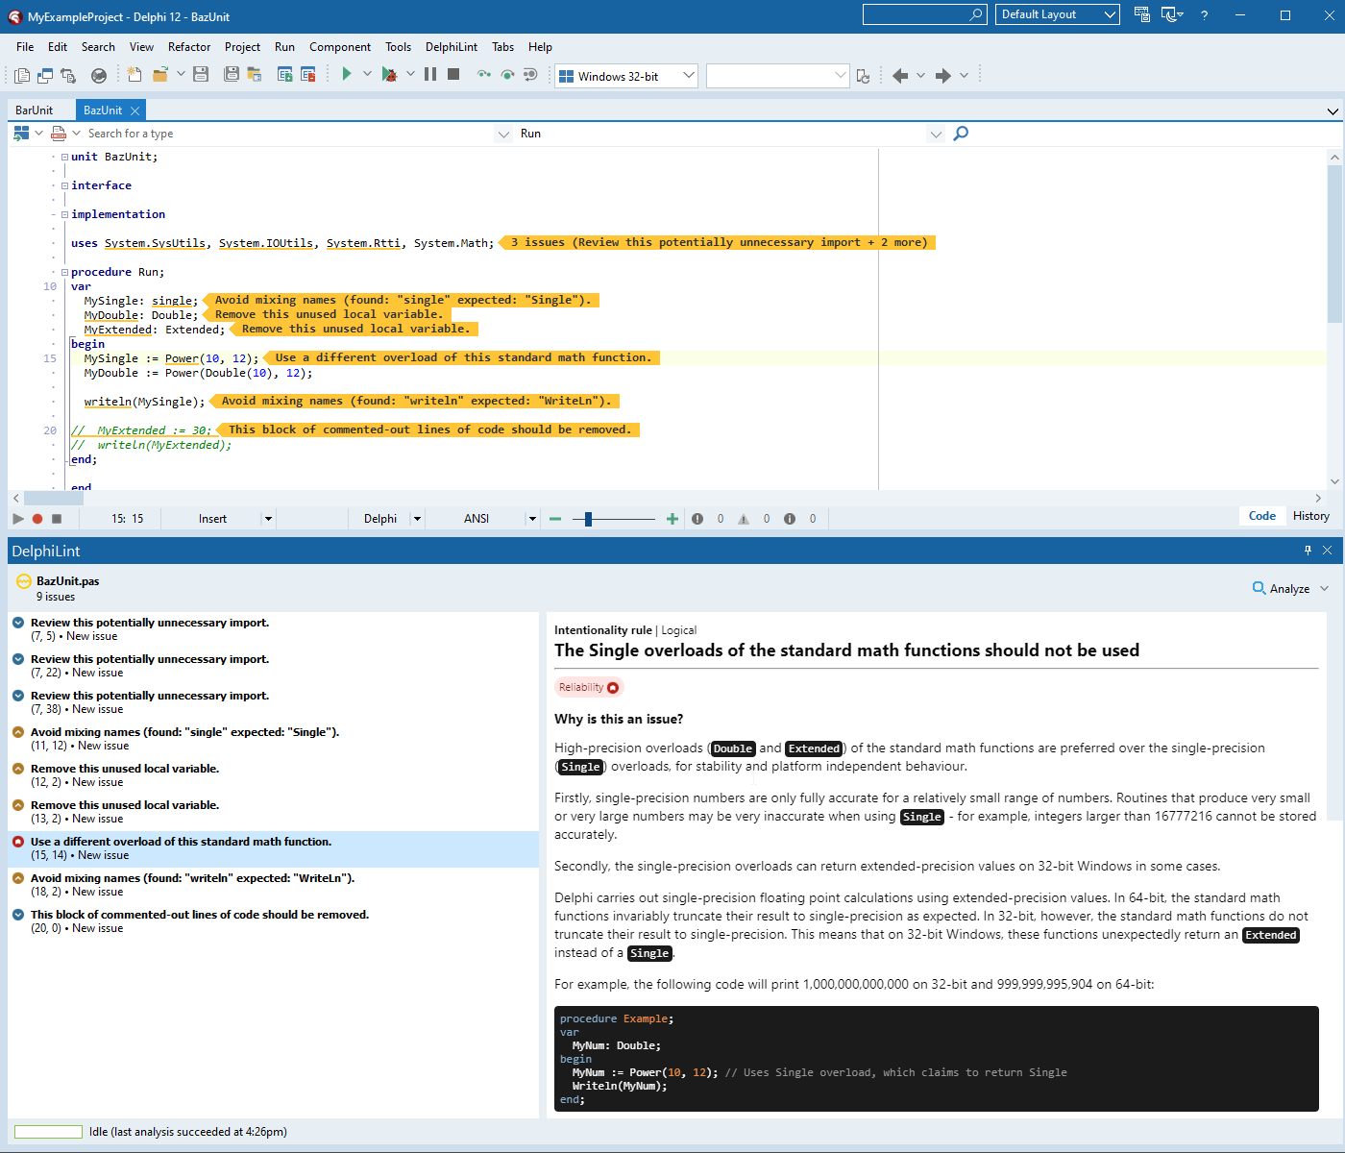Click the Open Project folder toolbar icon

click(x=255, y=75)
